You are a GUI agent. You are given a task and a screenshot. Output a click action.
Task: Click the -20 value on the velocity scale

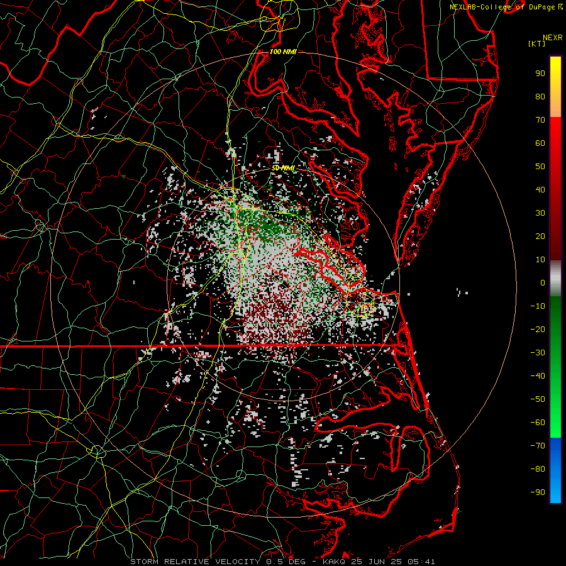(538, 330)
